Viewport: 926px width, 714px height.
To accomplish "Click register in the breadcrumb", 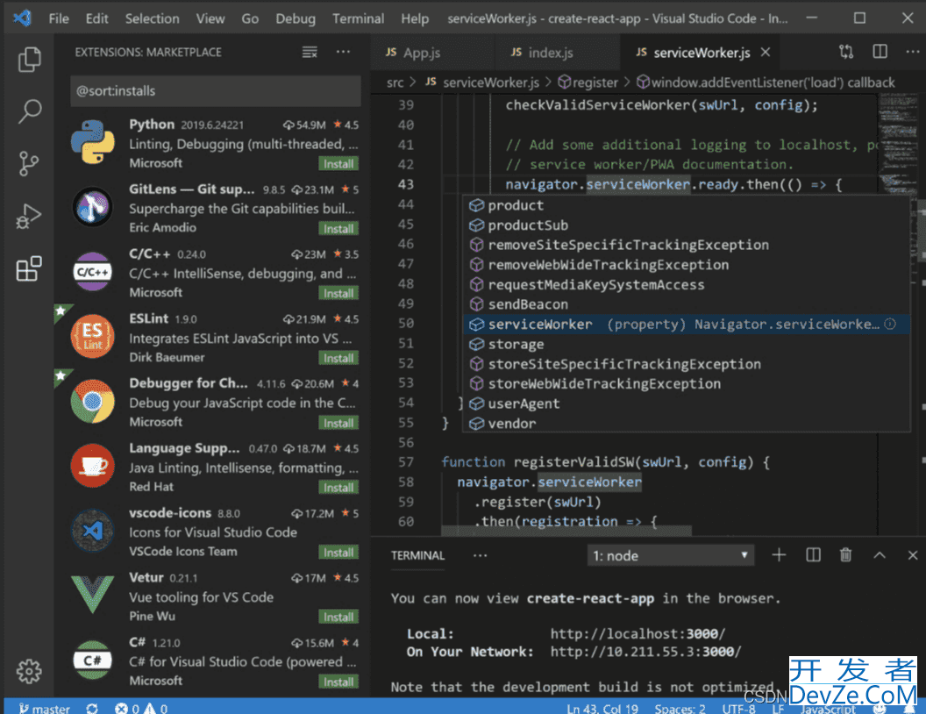I will (x=588, y=82).
